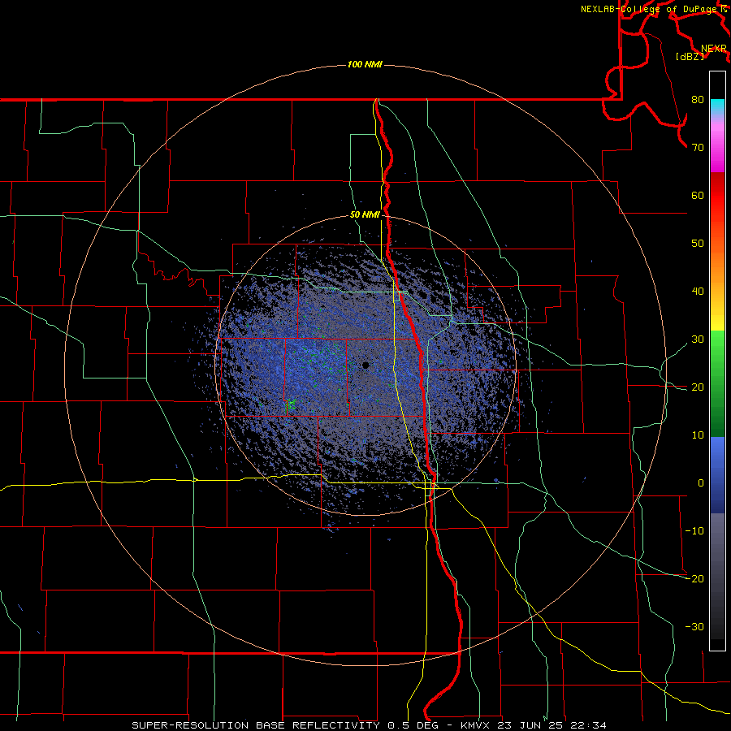Image resolution: width=731 pixels, height=731 pixels.
Task: Click the 100 NMI range ring label
Action: tap(365, 64)
